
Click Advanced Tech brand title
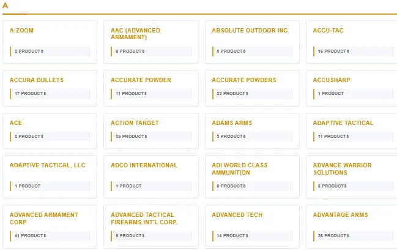237,215
